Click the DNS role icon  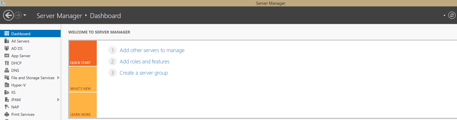click(7, 70)
